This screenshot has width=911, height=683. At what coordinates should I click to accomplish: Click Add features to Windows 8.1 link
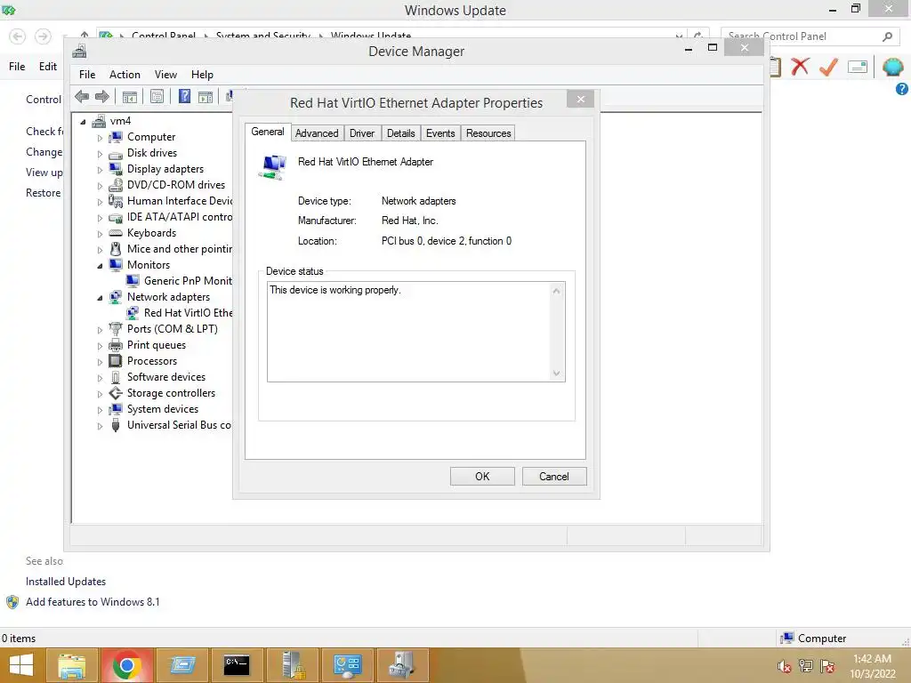click(x=93, y=602)
